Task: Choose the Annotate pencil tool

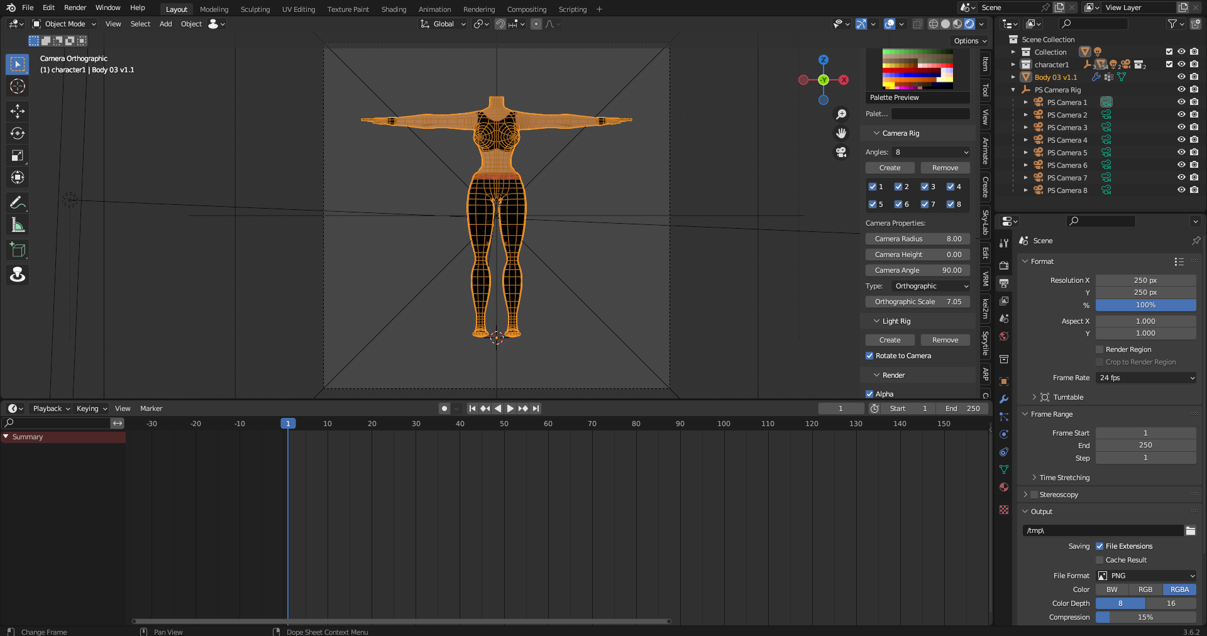Action: (x=18, y=202)
